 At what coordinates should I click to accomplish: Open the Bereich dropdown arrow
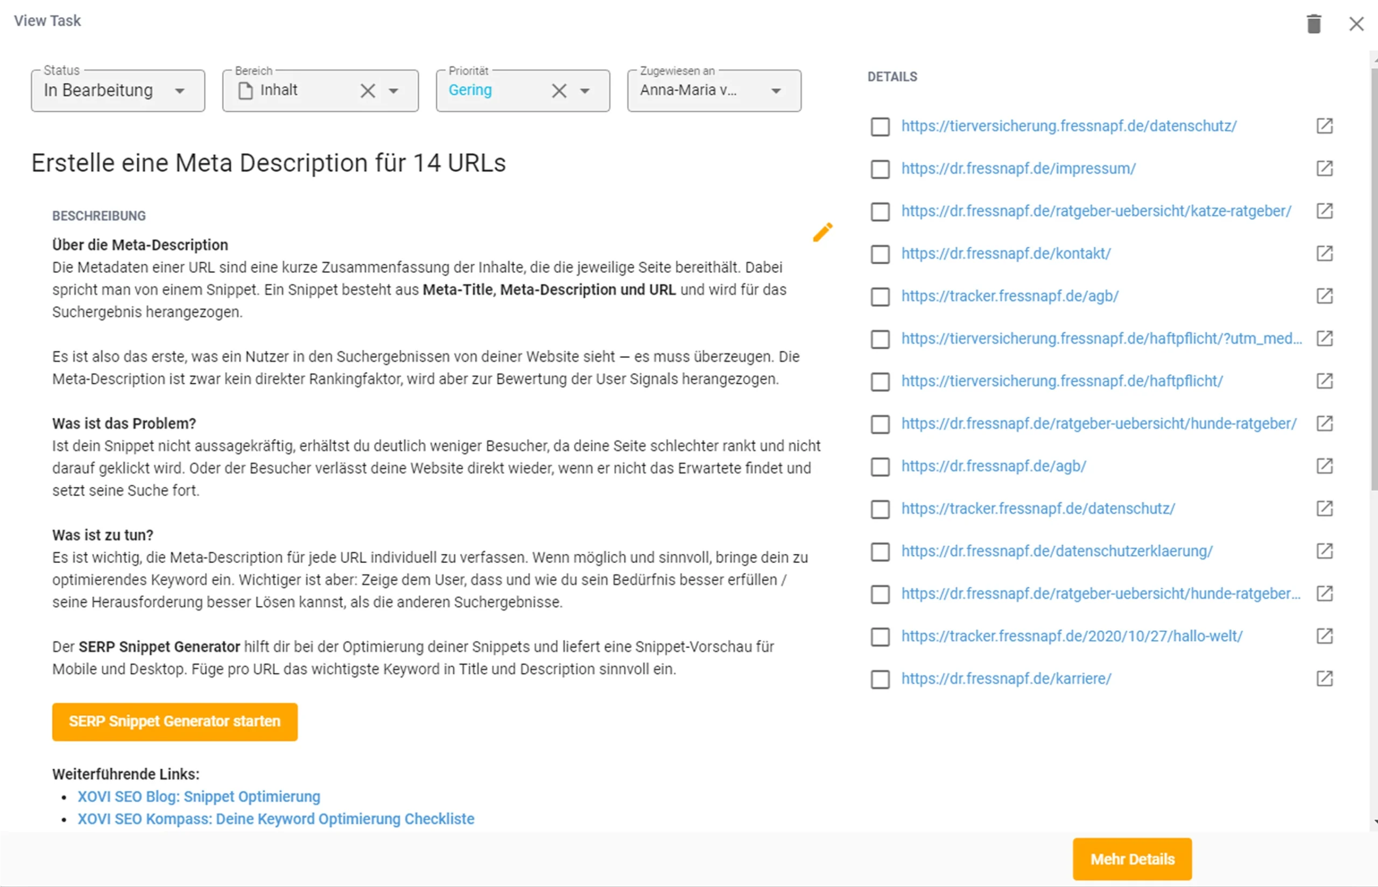coord(393,91)
